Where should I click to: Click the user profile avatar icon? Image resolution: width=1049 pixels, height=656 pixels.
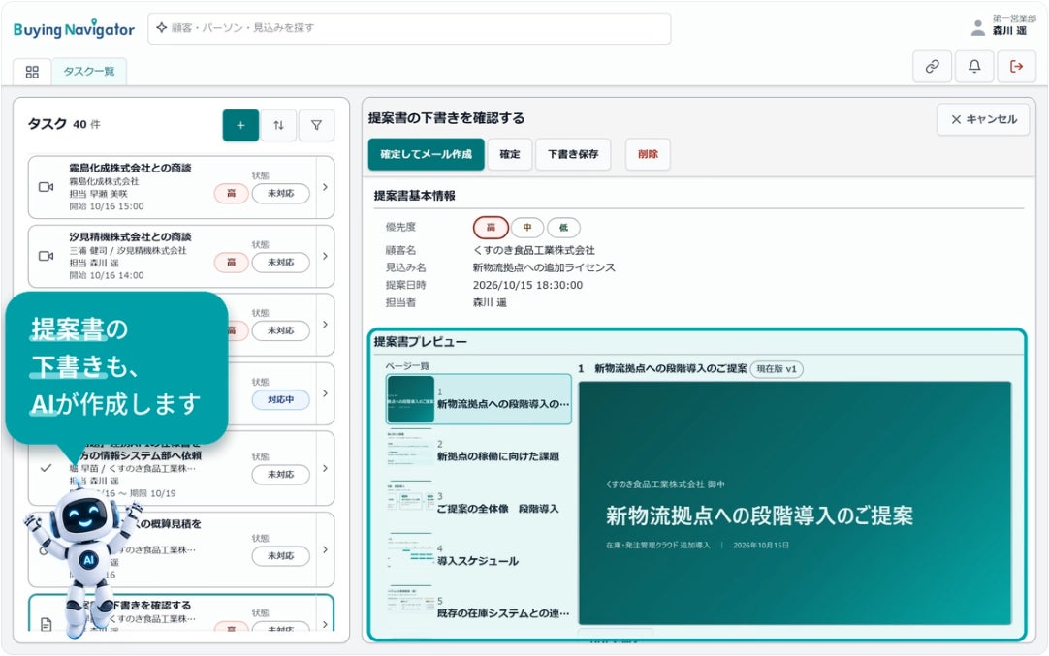click(977, 27)
